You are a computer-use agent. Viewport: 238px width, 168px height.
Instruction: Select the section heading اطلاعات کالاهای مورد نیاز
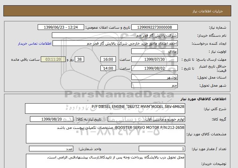click(x=203, y=99)
